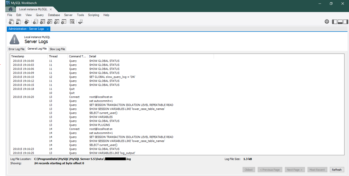The width and height of the screenshot is (349, 176).
Task: Switch to Error Log File tab
Action: (17, 49)
